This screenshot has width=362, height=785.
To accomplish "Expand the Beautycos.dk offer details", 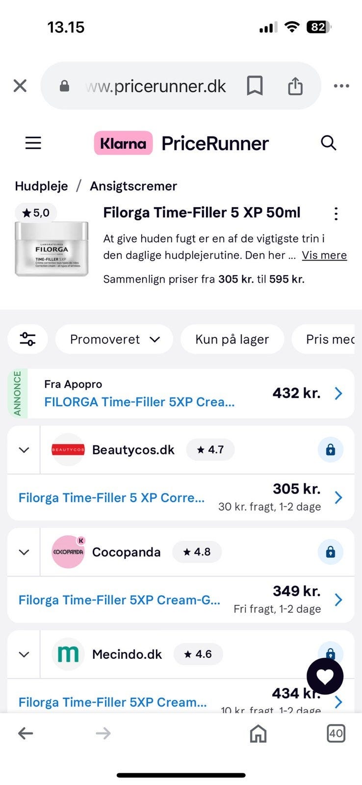I will click(x=24, y=450).
